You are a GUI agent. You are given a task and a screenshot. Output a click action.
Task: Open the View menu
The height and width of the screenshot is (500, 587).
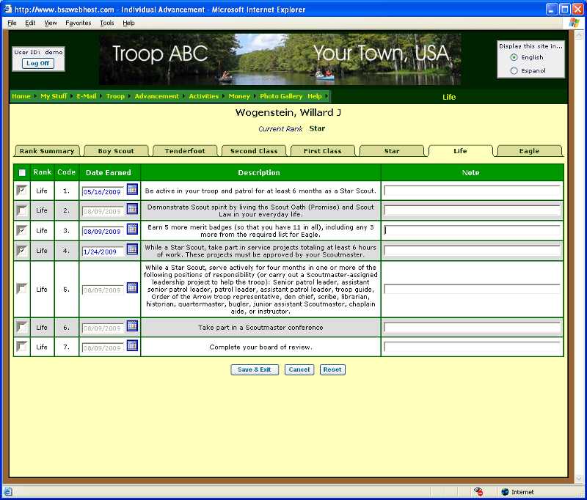pos(51,23)
